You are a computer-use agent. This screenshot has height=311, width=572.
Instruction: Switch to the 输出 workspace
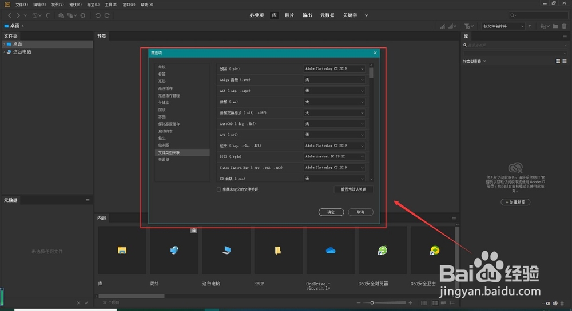(x=307, y=15)
